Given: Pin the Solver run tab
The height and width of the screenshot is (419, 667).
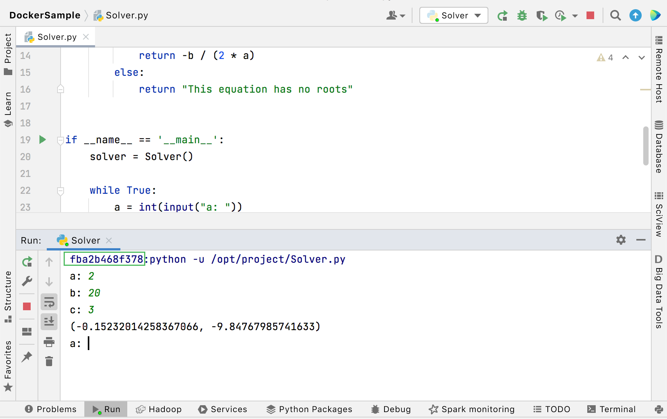Looking at the screenshot, I should pyautogui.click(x=27, y=357).
